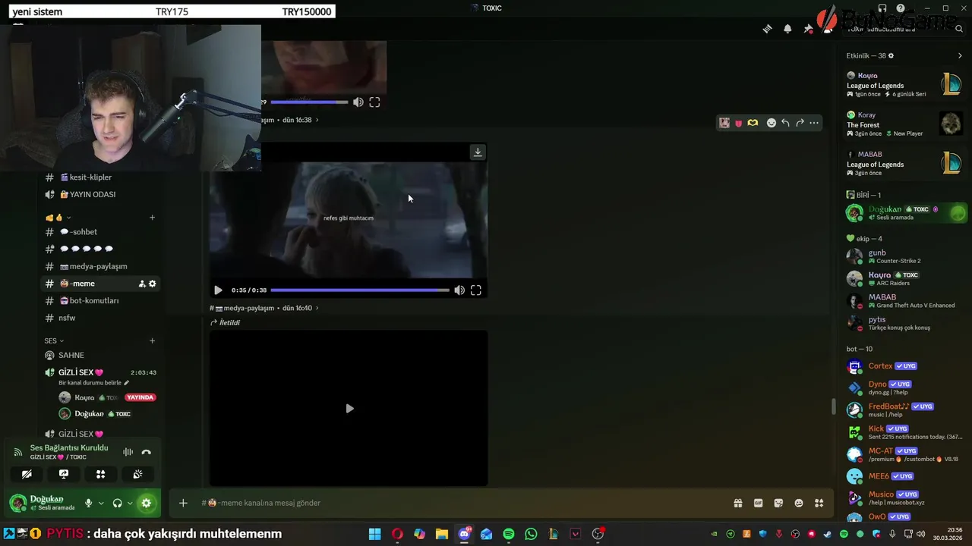Mute the 0:35 video volume

(459, 290)
